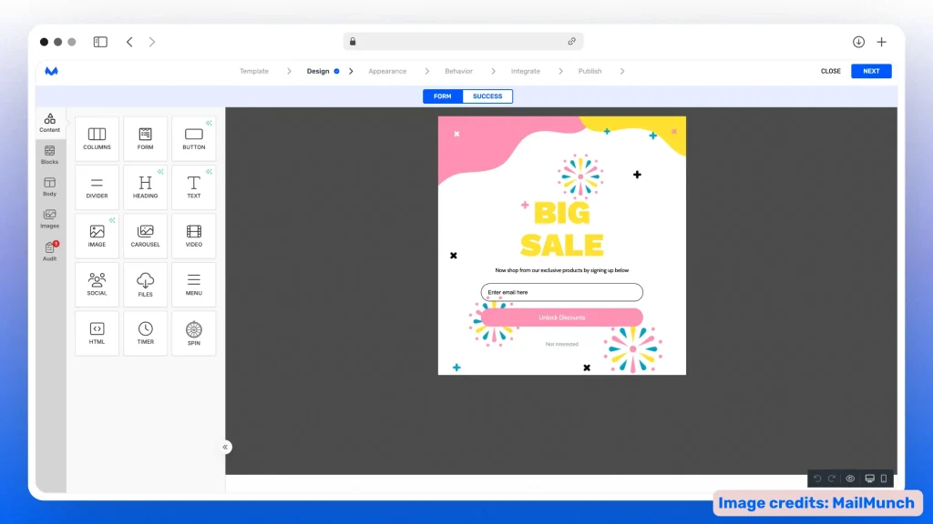
Task: Switch to mobile preview mode
Action: point(886,478)
